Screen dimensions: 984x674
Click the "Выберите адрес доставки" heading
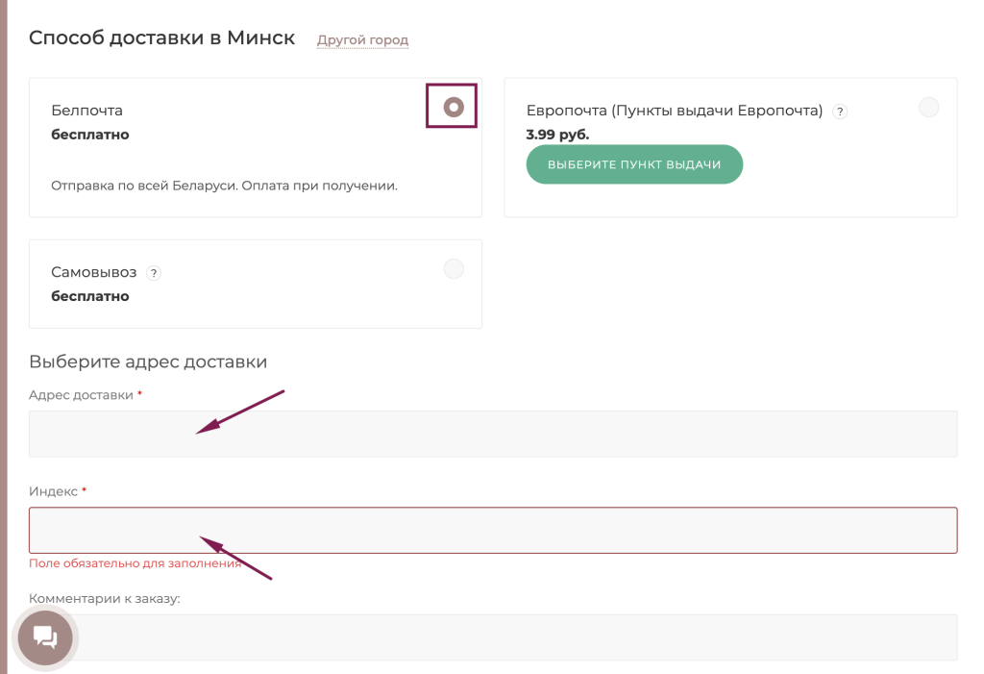coord(147,362)
